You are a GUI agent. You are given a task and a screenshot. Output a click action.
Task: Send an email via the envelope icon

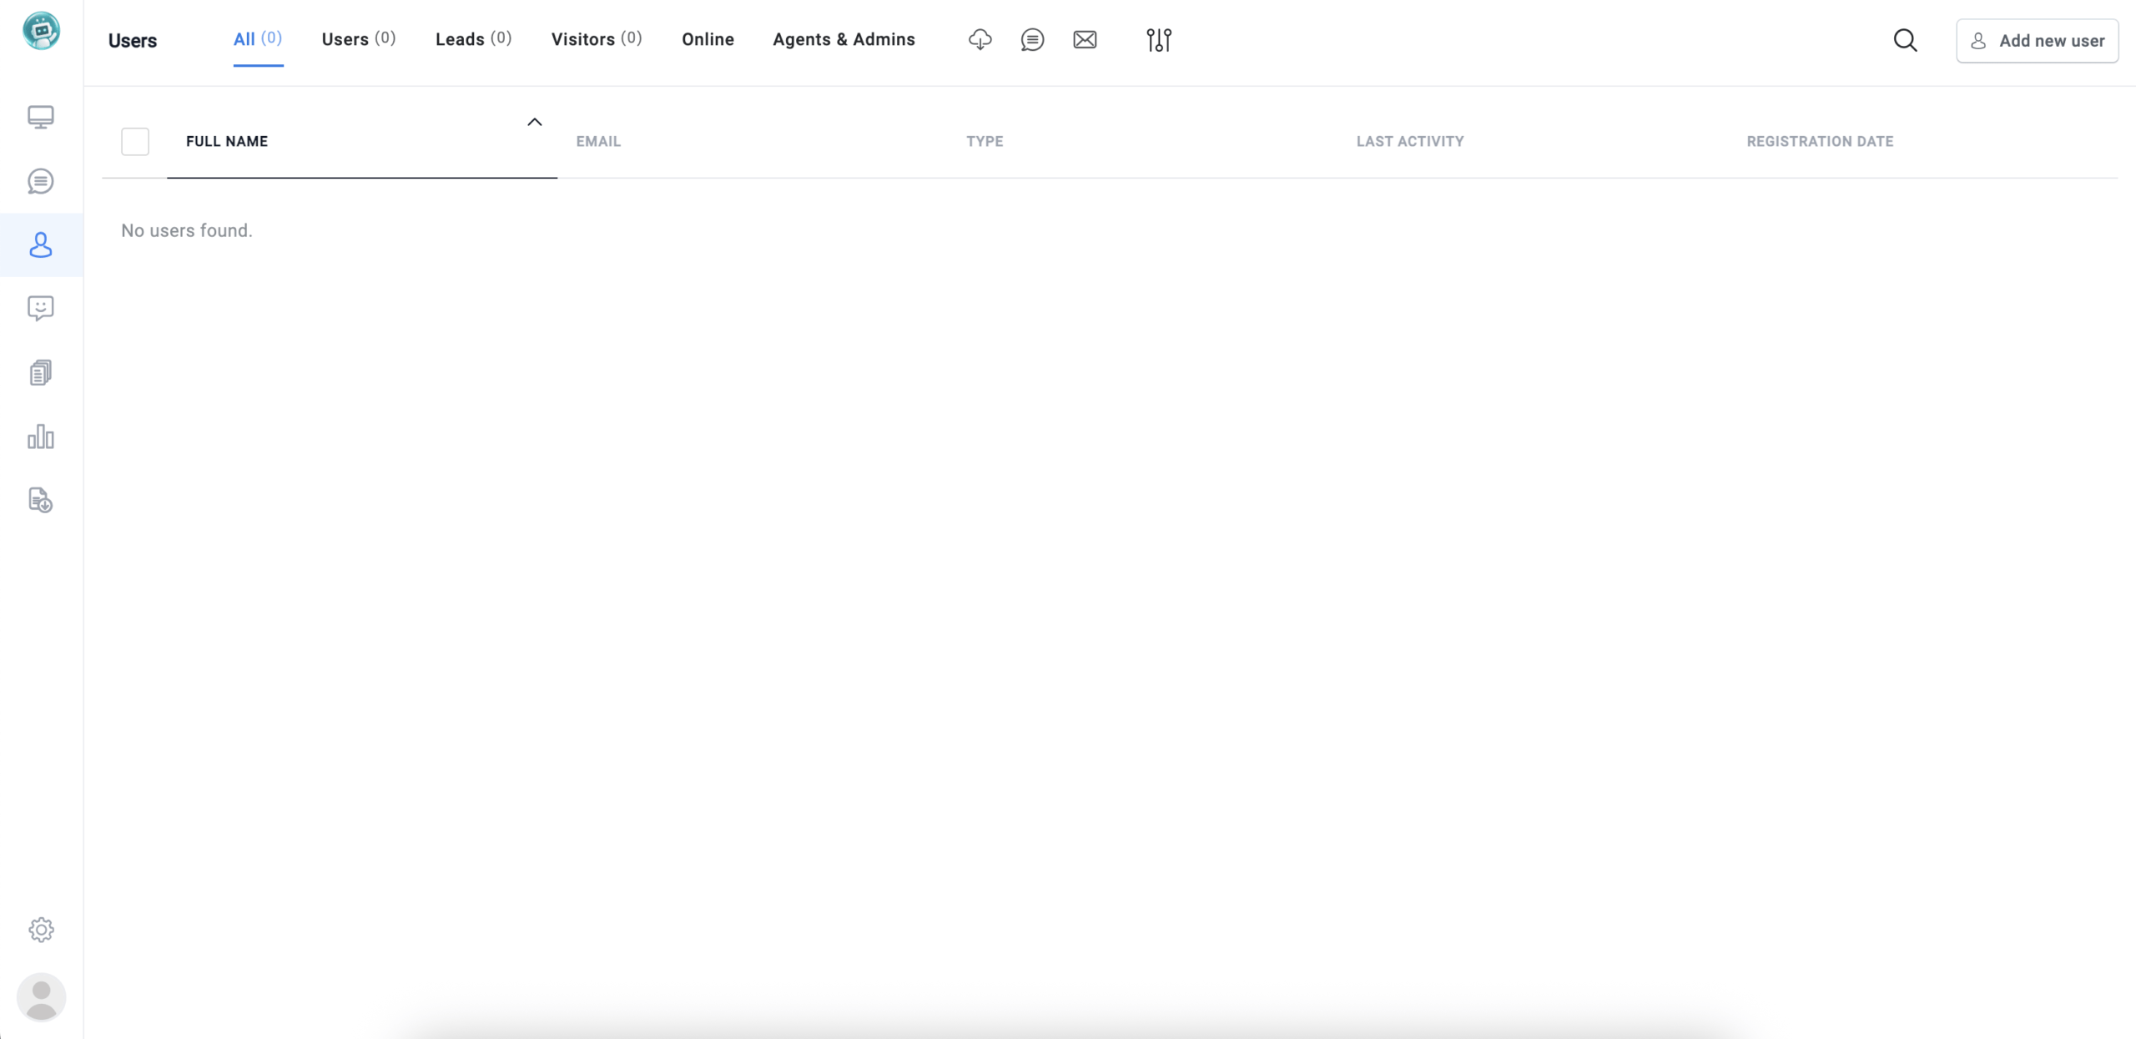(x=1085, y=39)
